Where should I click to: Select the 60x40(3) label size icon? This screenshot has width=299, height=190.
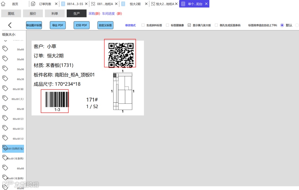(5, 128)
